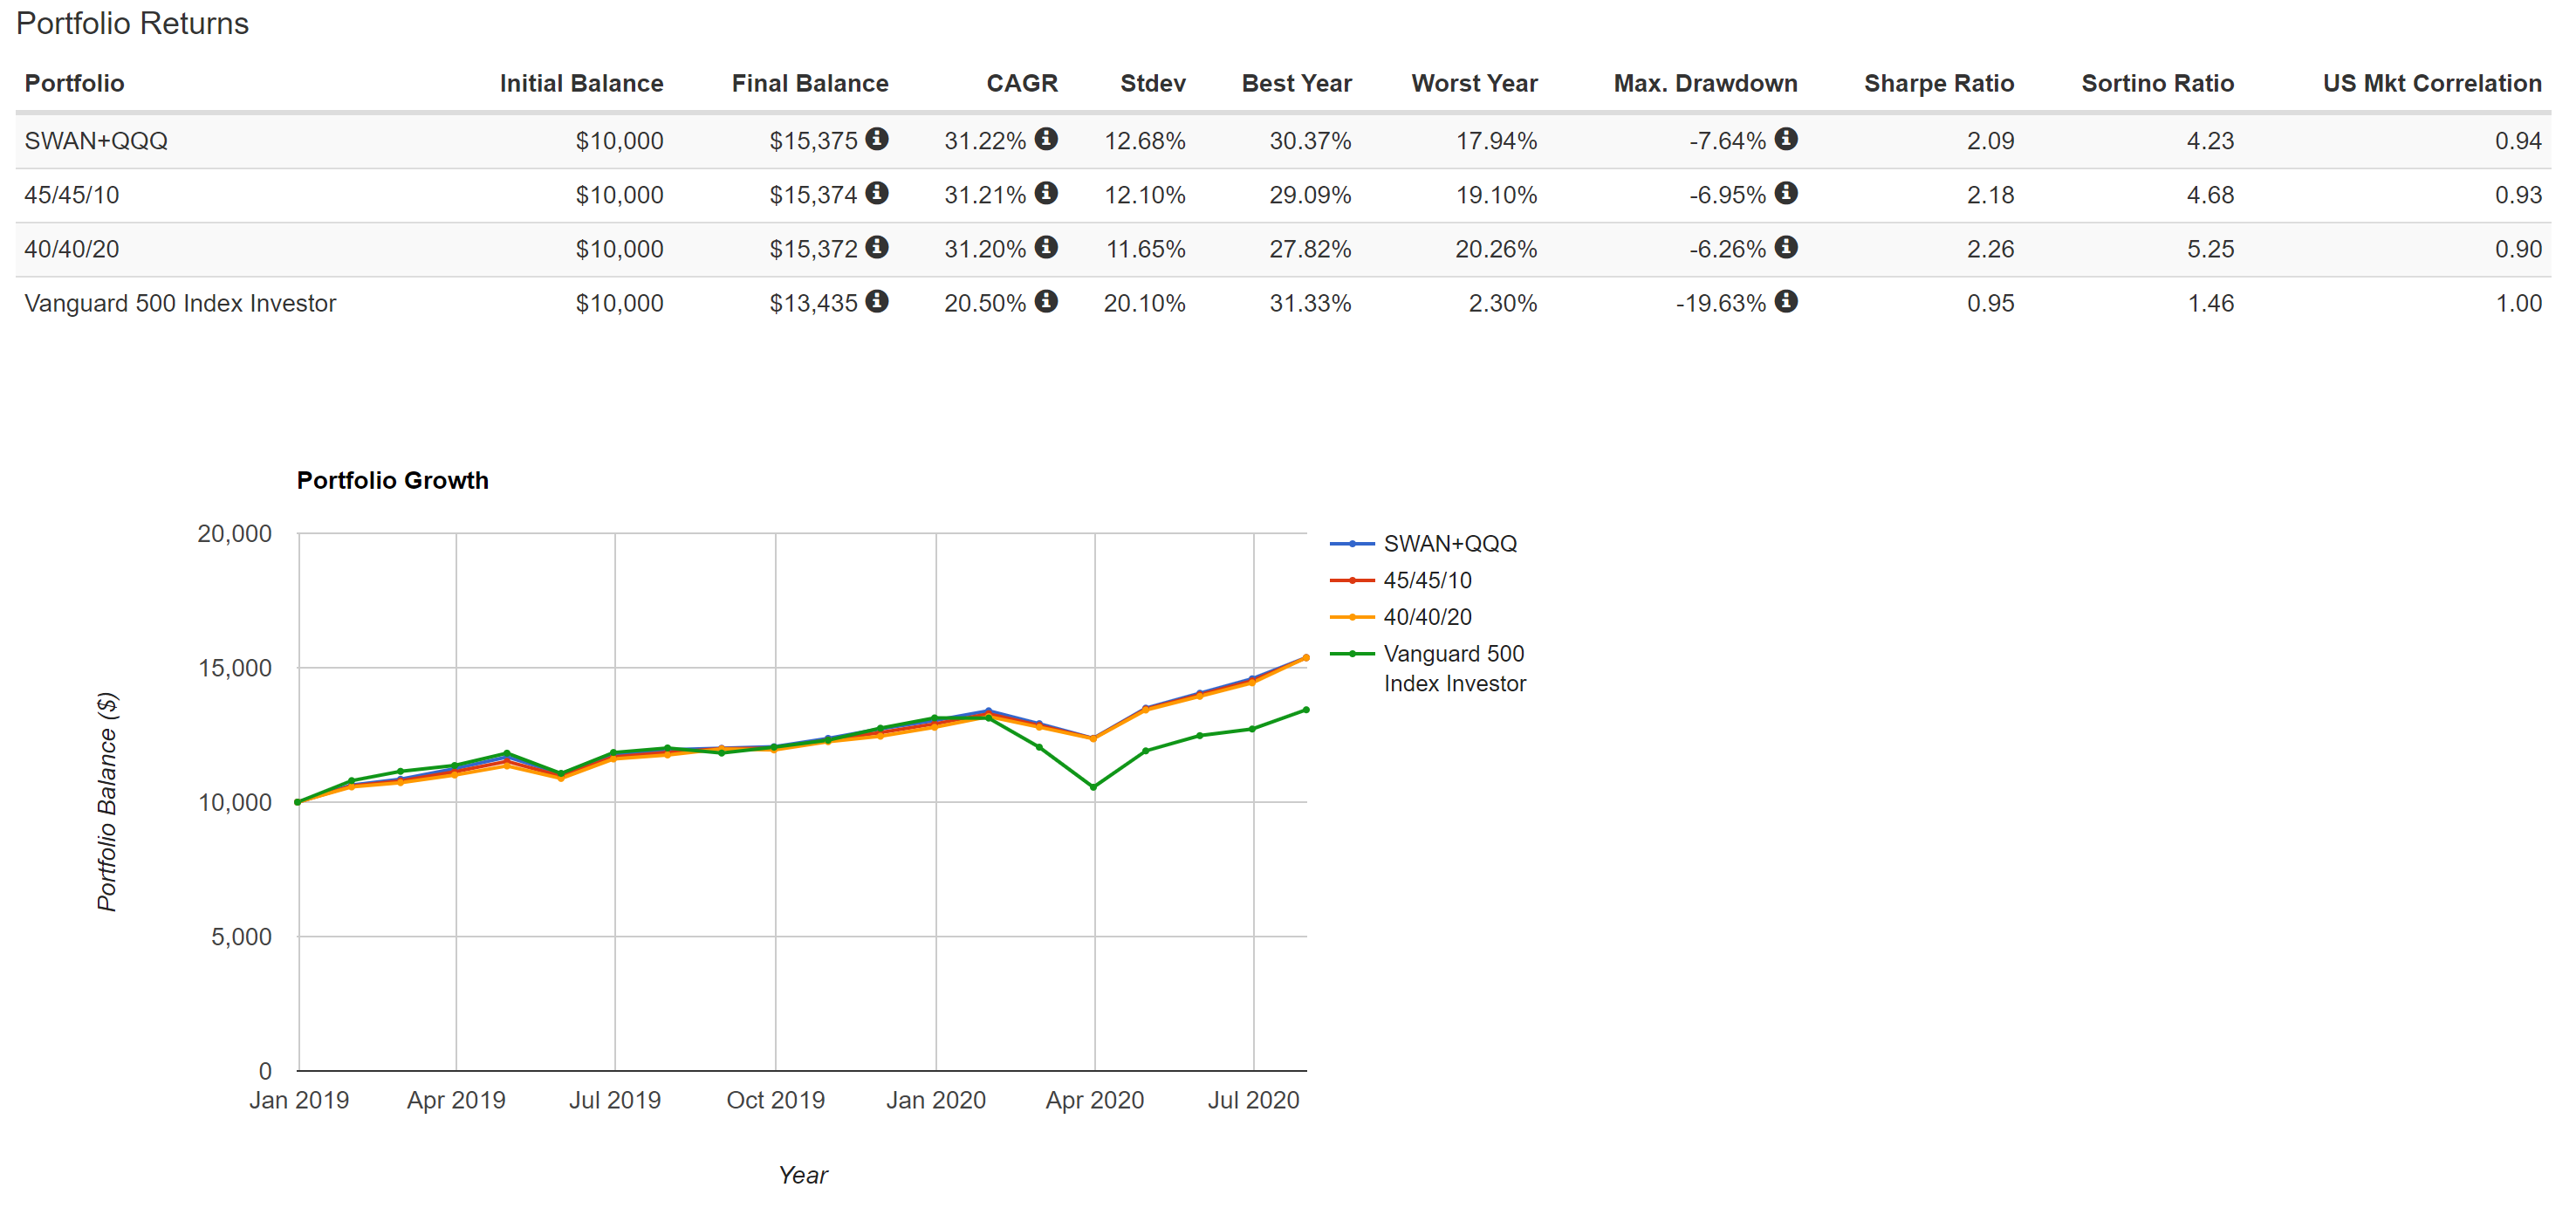
Task: Click info icon beside 45/45/10 CAGR 31.21%
Action: pyautogui.click(x=1046, y=193)
